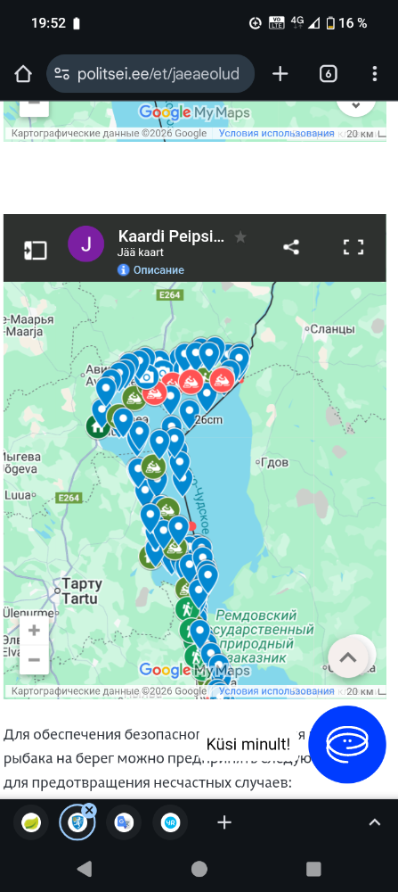Zoom out on the map
Image resolution: width=398 pixels, height=892 pixels.
pyautogui.click(x=34, y=660)
